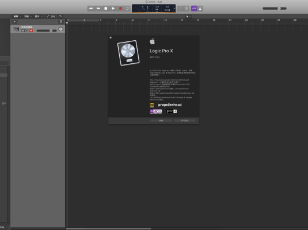Adjust the master volume slider in the control bar
Image resolution: width=308 pixels, height=230 pixels.
tap(275, 9)
